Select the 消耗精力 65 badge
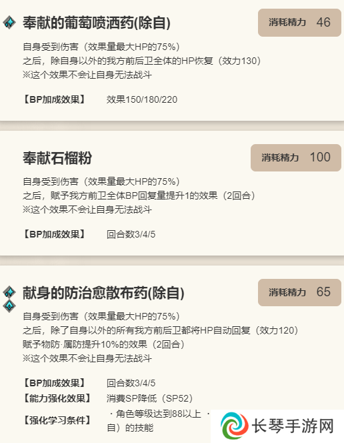 pyautogui.click(x=299, y=292)
